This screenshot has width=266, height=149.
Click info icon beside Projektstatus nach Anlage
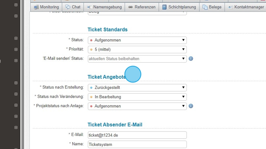[191, 106]
